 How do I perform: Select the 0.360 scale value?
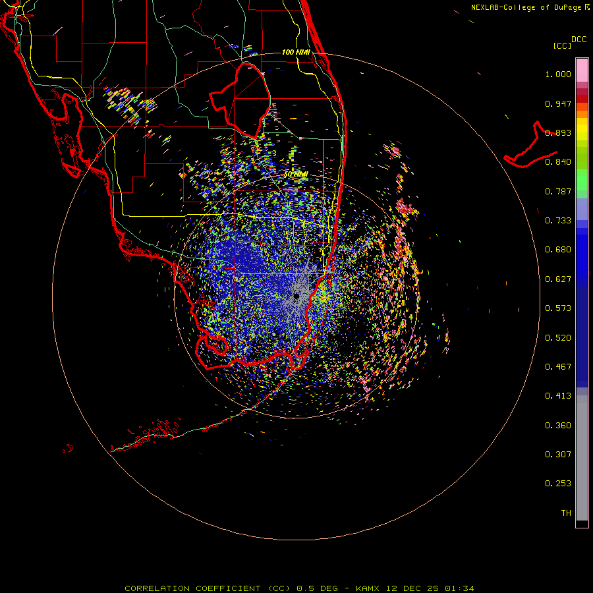pos(558,426)
